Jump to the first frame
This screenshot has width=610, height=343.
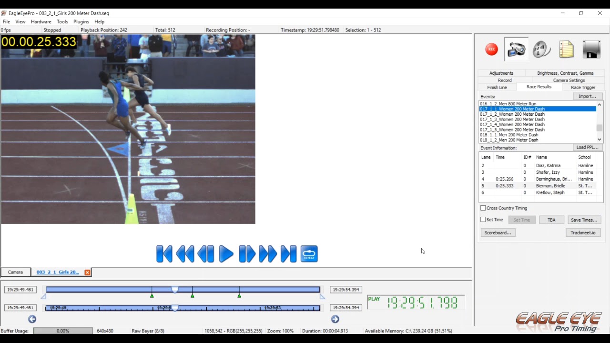164,254
